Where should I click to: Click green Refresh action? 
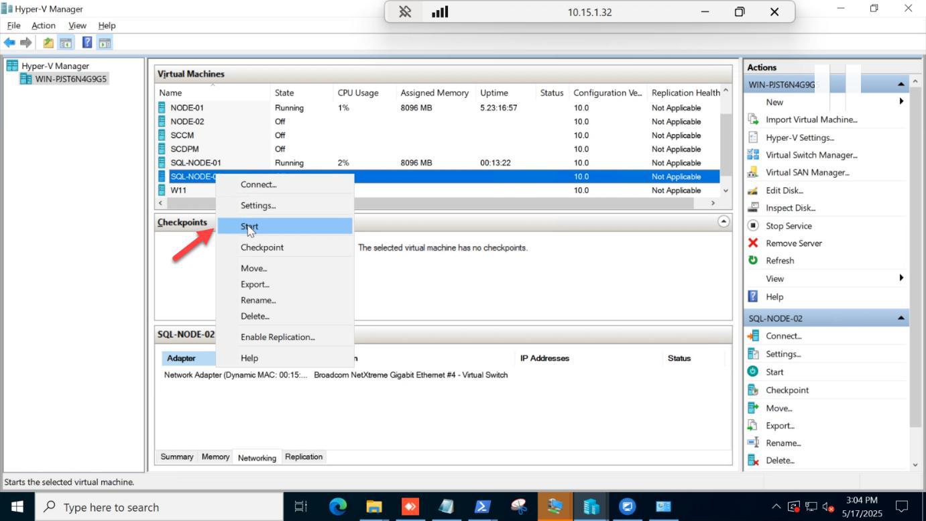point(780,261)
